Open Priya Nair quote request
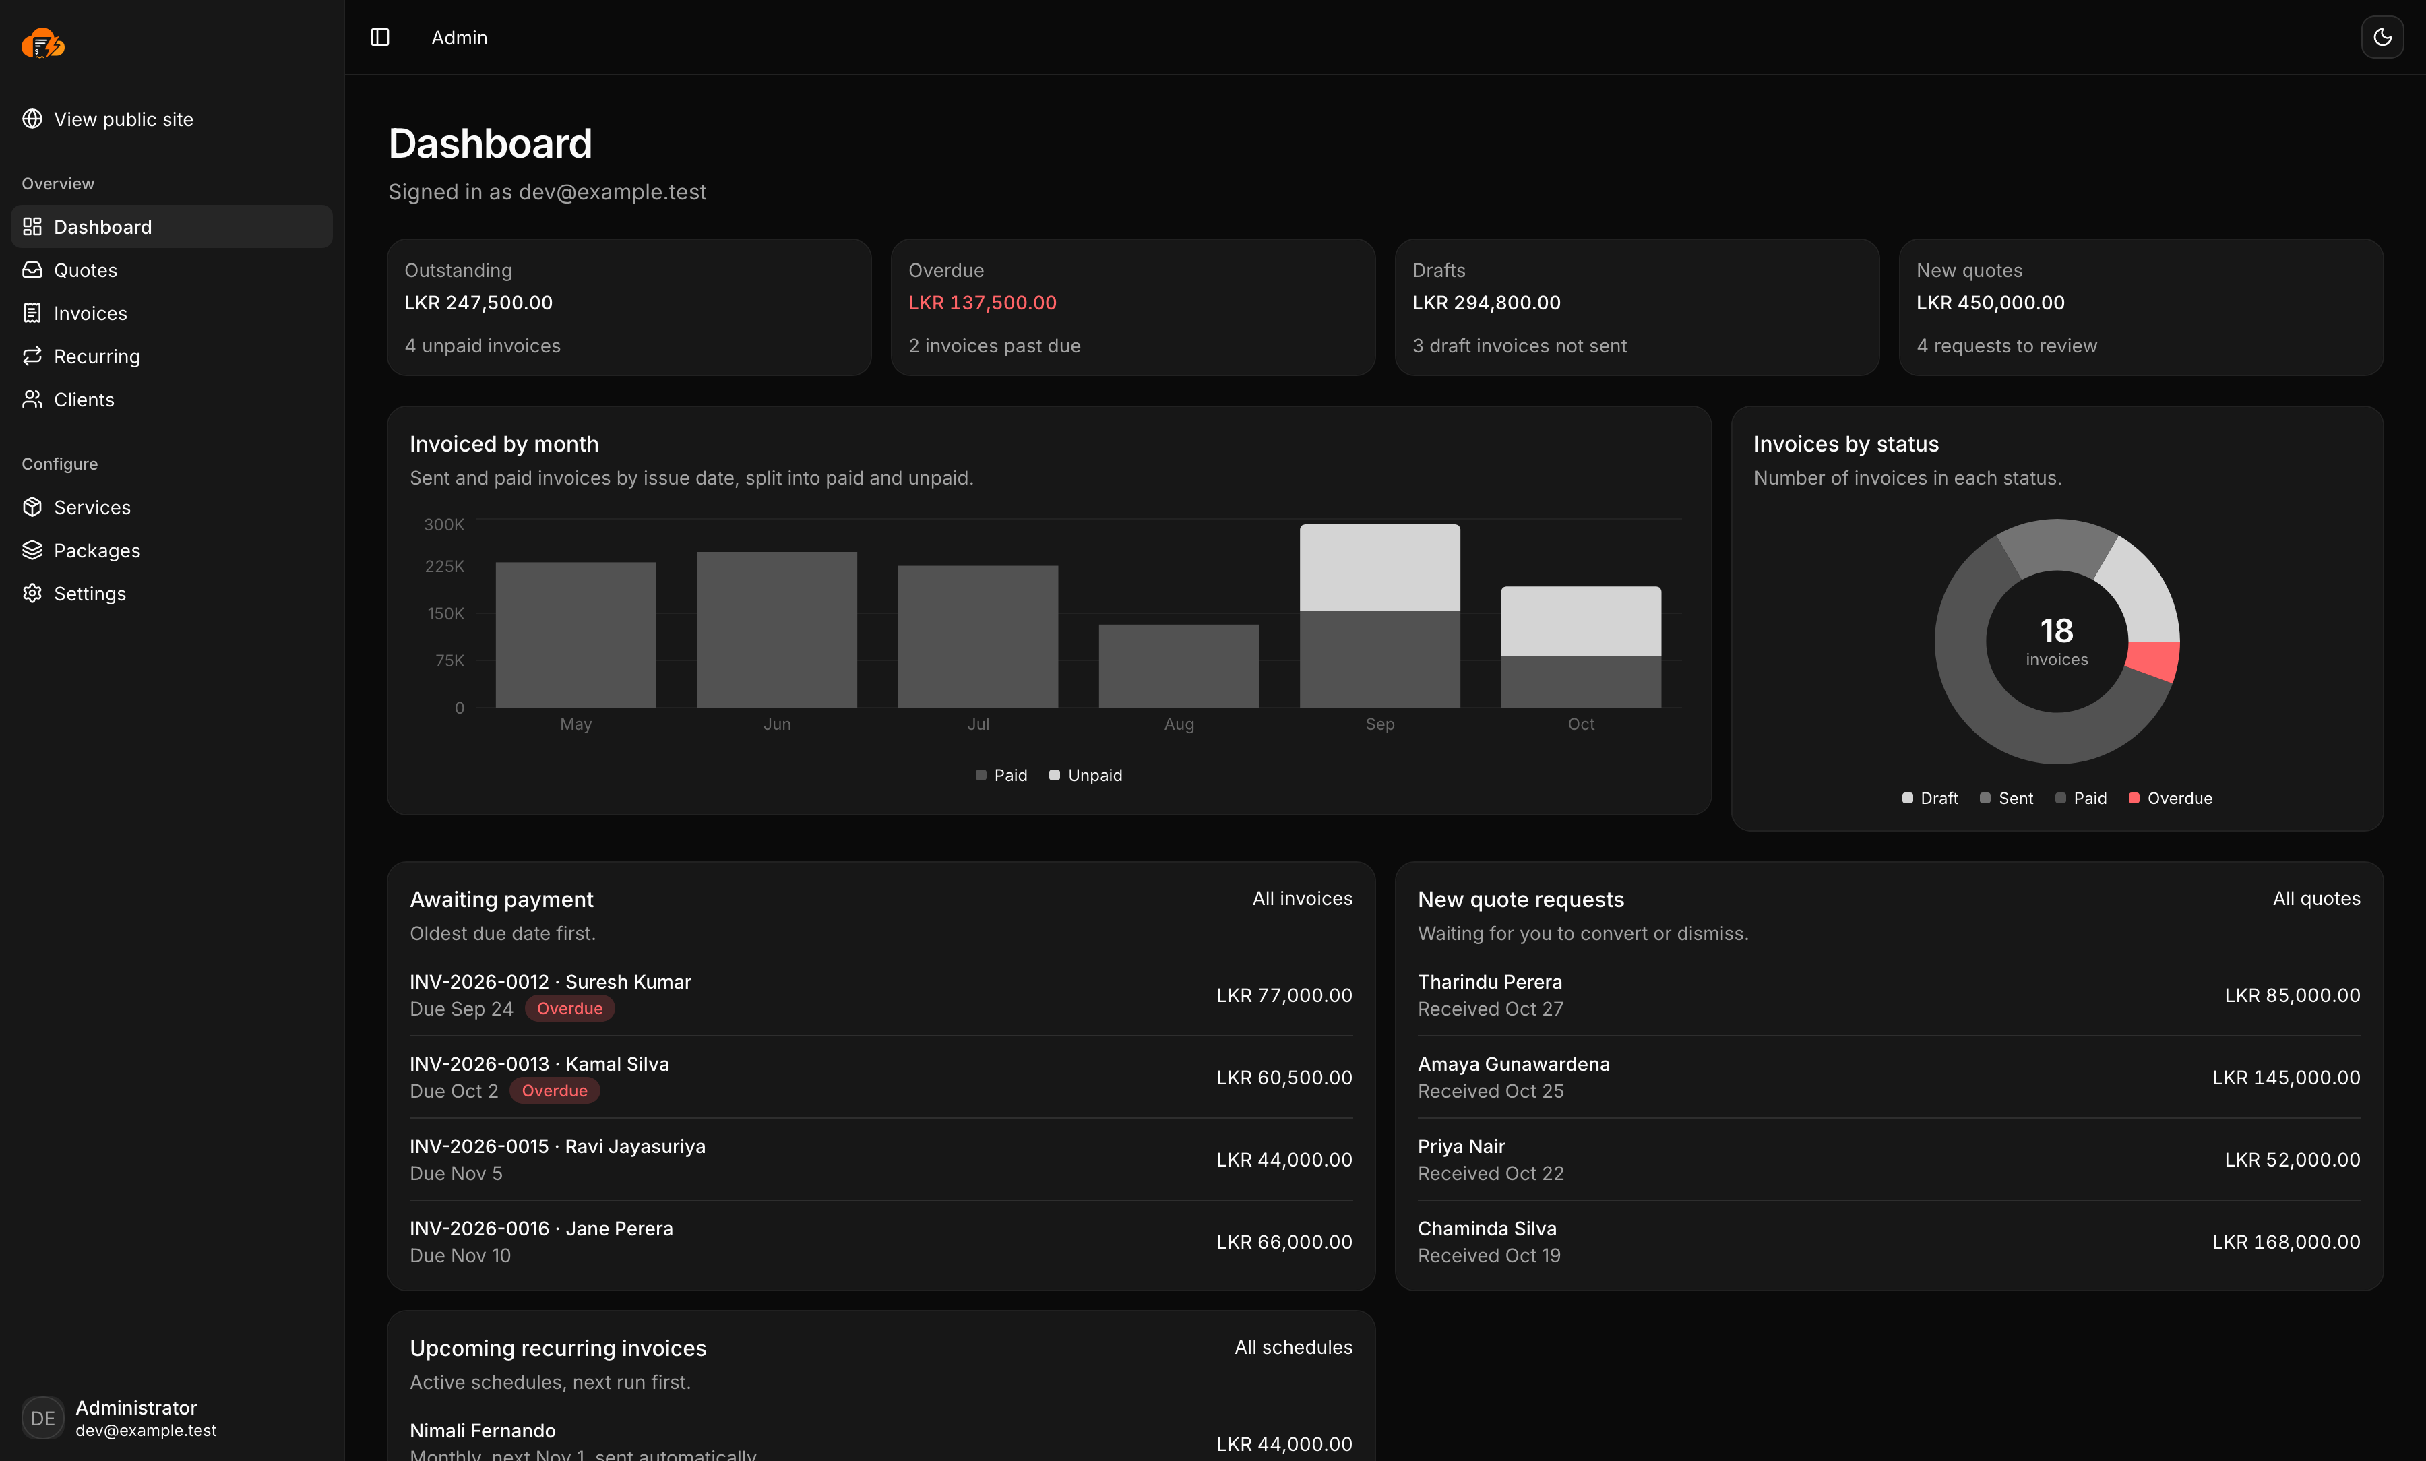2426x1461 pixels. coord(1889,1160)
